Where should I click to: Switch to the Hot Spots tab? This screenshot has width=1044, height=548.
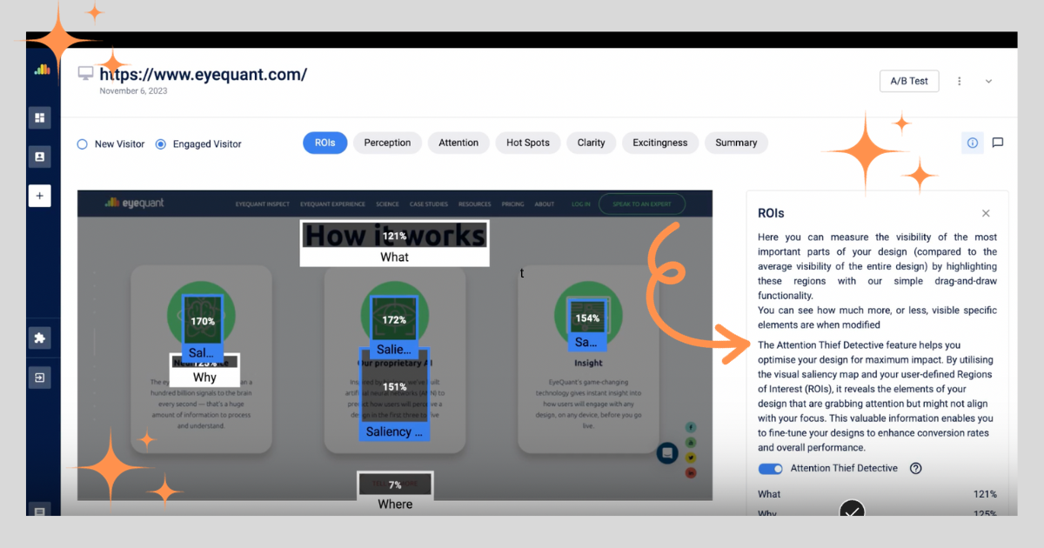point(527,143)
